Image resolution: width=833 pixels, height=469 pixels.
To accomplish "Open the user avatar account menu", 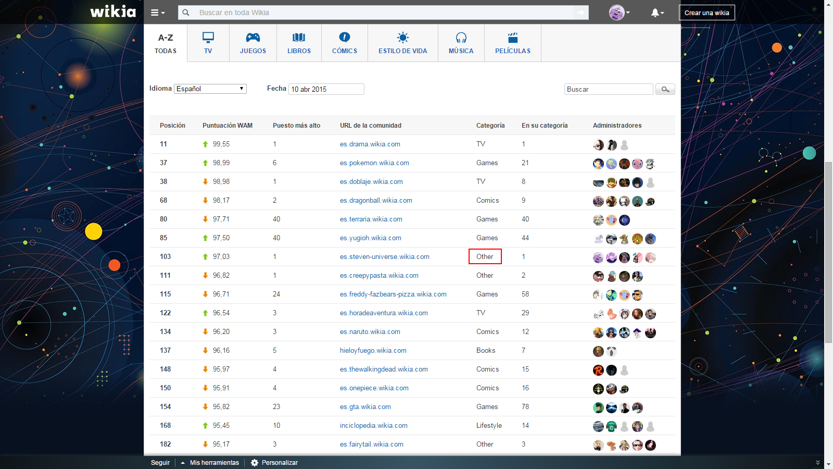I will click(619, 13).
